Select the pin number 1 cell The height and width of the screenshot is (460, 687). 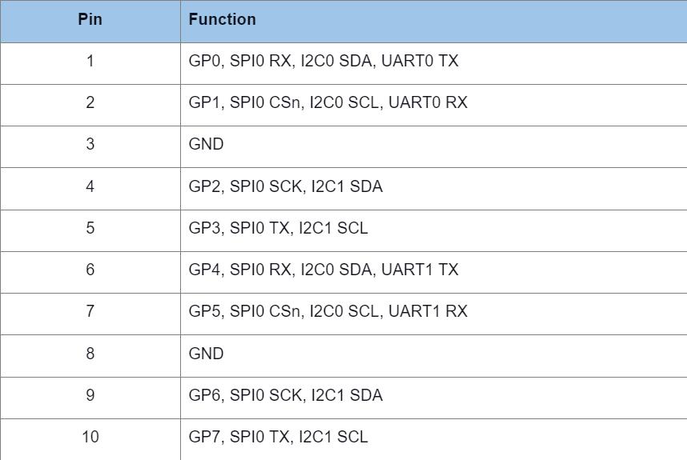(90, 61)
